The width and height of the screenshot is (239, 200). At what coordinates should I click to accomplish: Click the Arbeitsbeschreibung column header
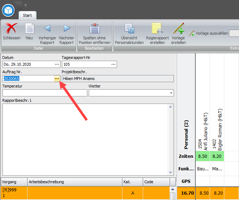(x=75, y=182)
